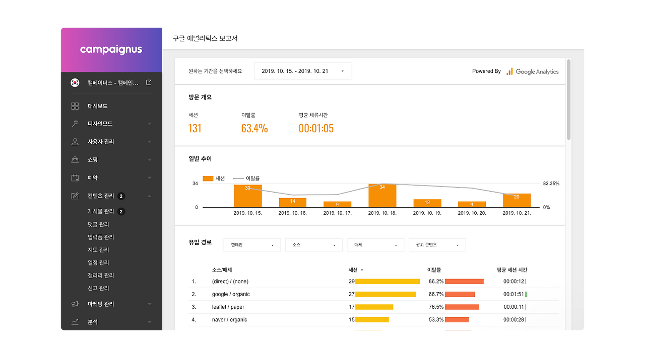Open the site in new window icon
The height and width of the screenshot is (358, 645).
[149, 82]
